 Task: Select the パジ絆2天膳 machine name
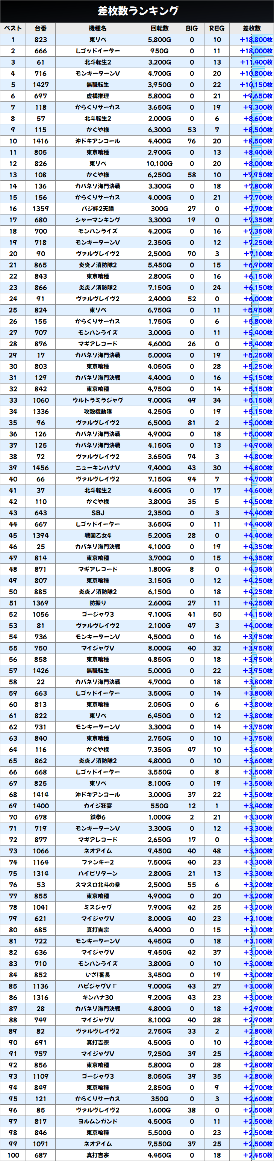coord(98,209)
